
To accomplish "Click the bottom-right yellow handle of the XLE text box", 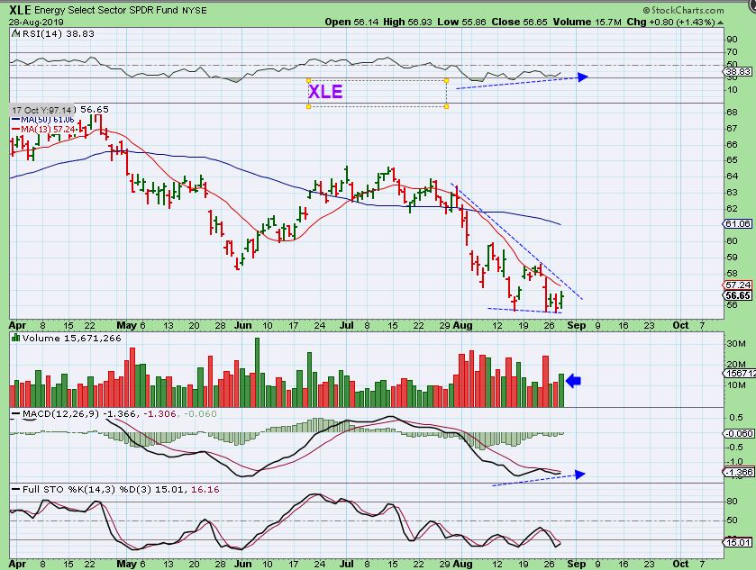I will click(446, 106).
